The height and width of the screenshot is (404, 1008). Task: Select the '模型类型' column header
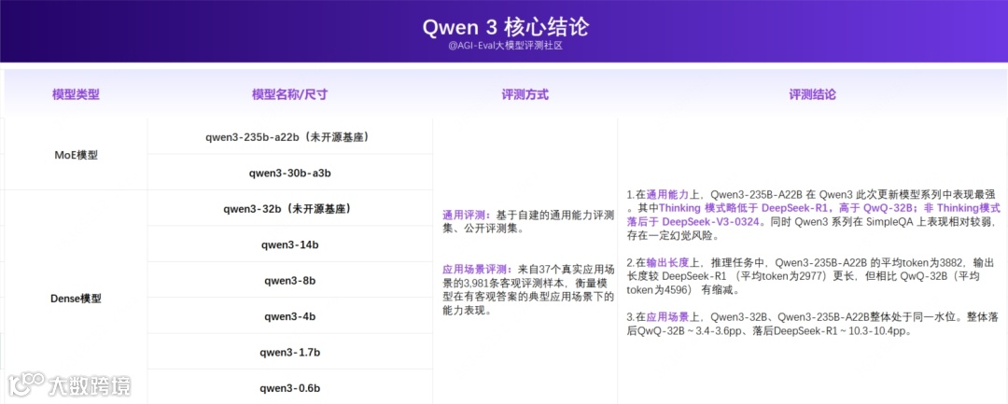(x=76, y=94)
